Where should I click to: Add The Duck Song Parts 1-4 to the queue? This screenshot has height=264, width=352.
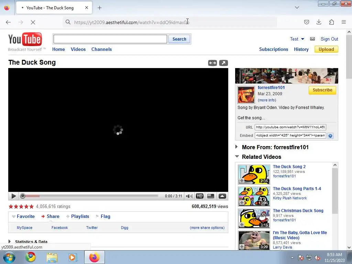(x=242, y=203)
